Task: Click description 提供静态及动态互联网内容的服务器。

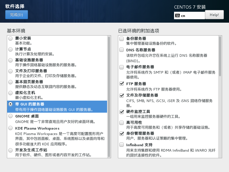Action: 46,87
